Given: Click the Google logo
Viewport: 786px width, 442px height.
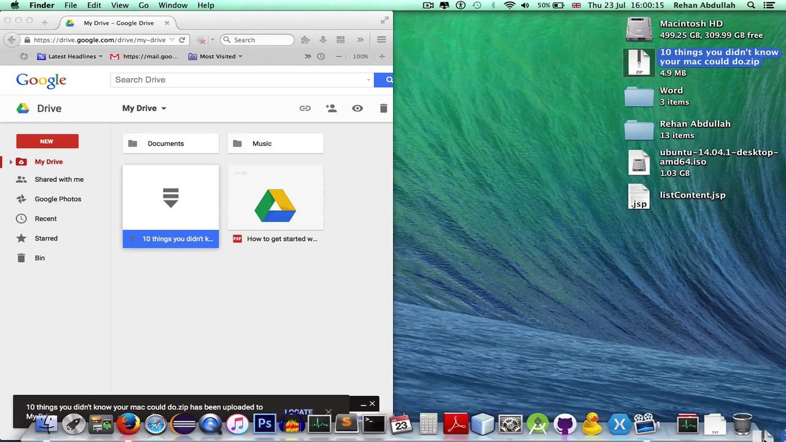Looking at the screenshot, I should 41,80.
